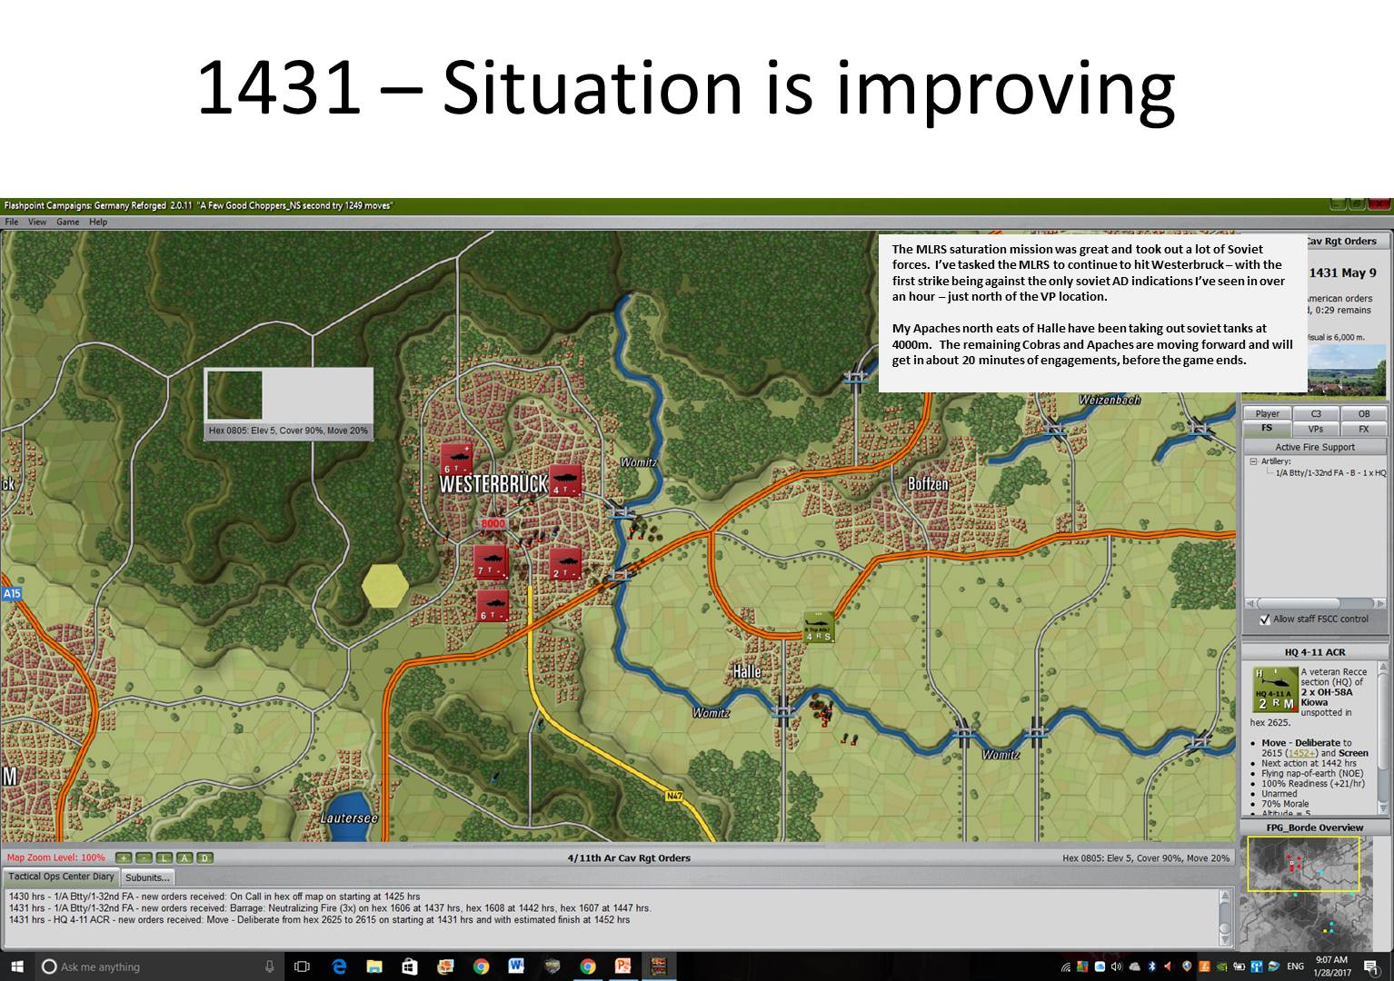Zoom out the map with minus button

pos(144,857)
